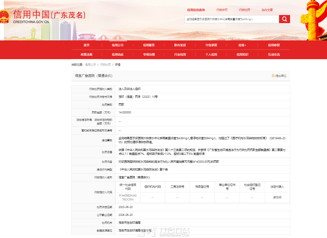Click the penalty content text mentioning ¥140000.00元

169,162
